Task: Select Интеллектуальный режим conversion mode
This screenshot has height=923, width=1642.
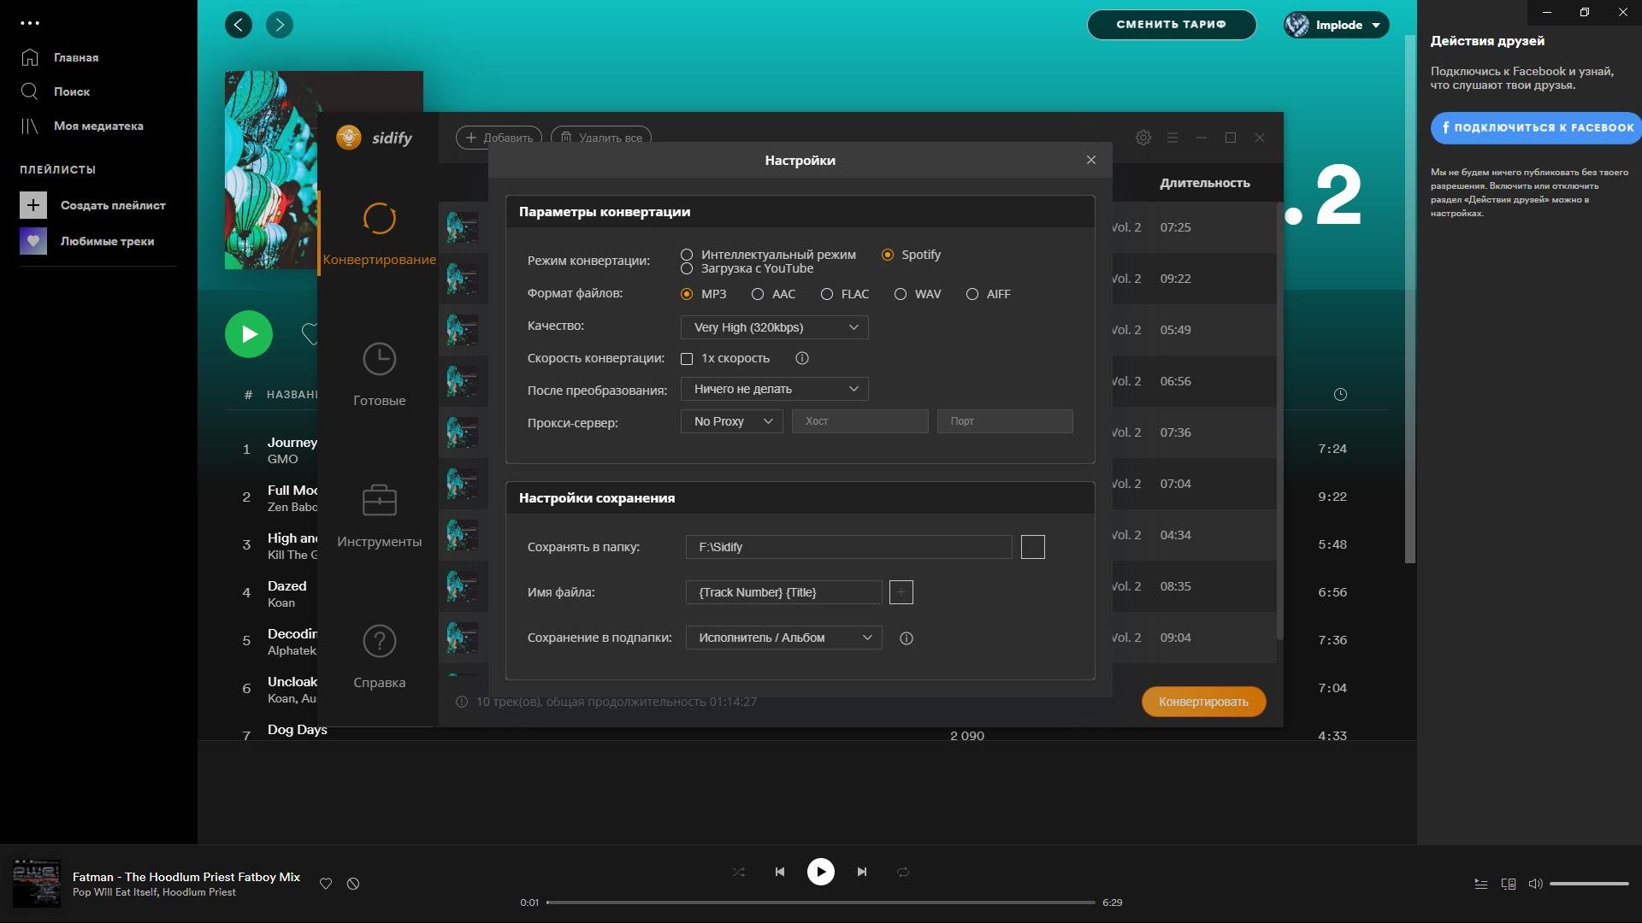Action: 687,255
